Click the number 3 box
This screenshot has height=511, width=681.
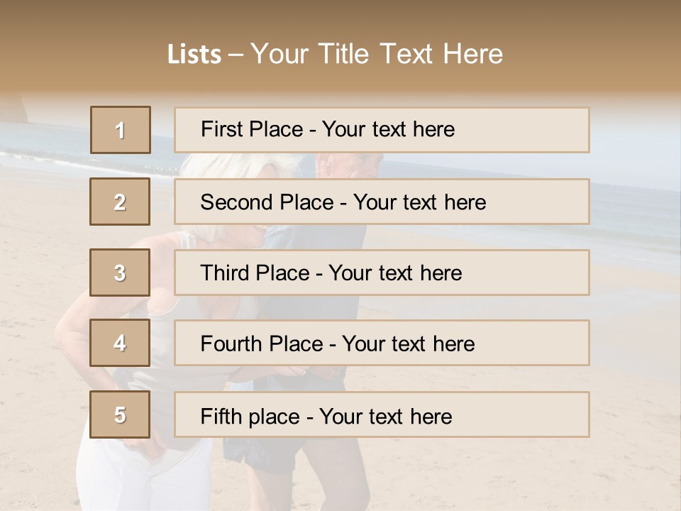point(121,273)
